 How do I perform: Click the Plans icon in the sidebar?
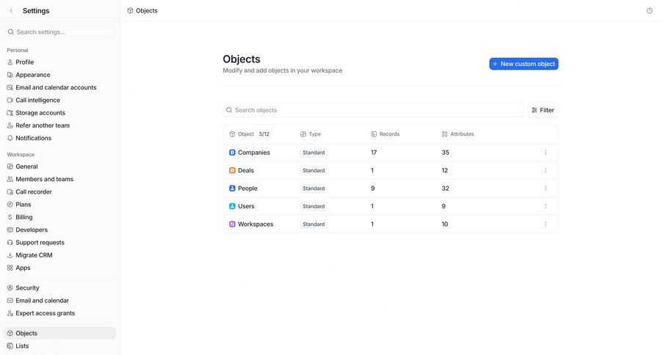[x=10, y=204]
